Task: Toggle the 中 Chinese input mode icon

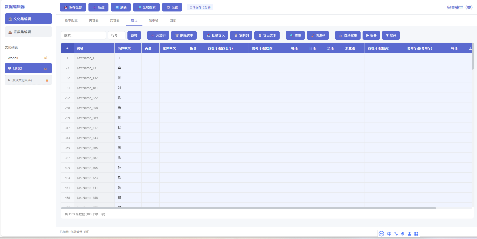Action: [389, 234]
